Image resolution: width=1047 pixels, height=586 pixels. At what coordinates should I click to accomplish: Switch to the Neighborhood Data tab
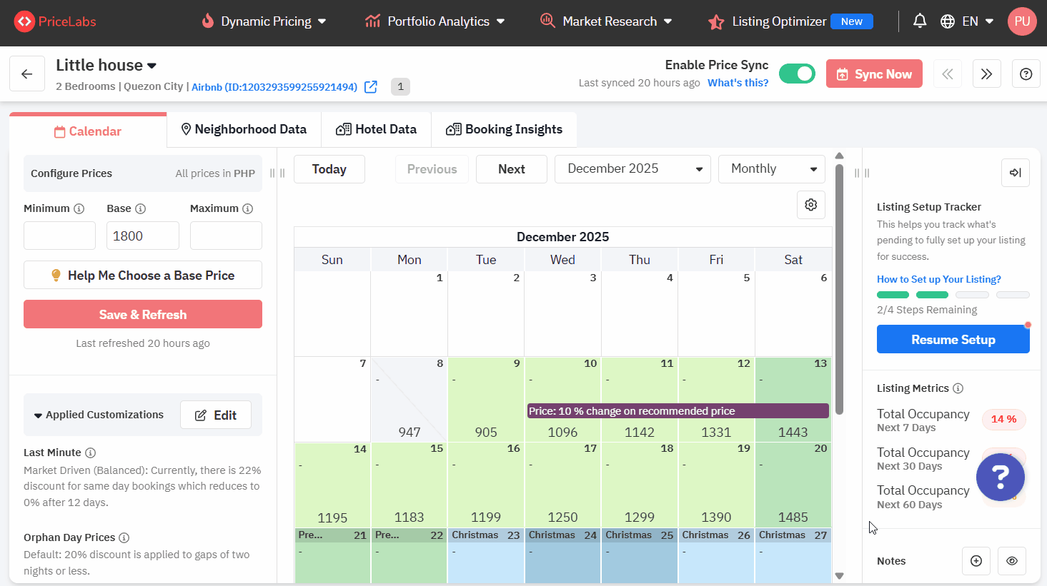(244, 129)
